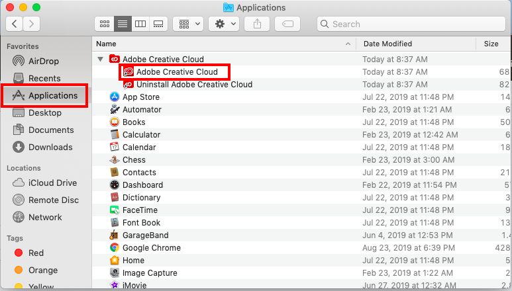Click the Share toolbar button
This screenshot has height=291, width=512.
[257, 24]
